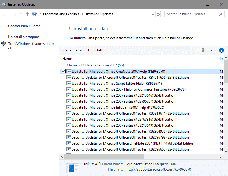Click icon of OneNote Security Update KB3114456

pyautogui.click(x=69, y=143)
